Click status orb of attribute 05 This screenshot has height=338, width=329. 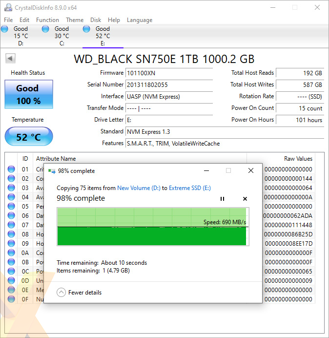pos(11,206)
